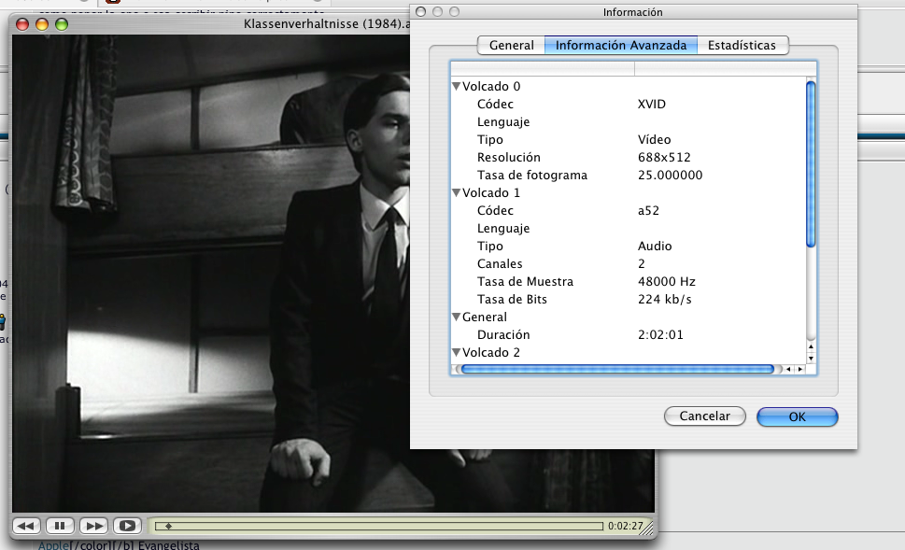
Task: Pause the video playback
Action: 60,526
